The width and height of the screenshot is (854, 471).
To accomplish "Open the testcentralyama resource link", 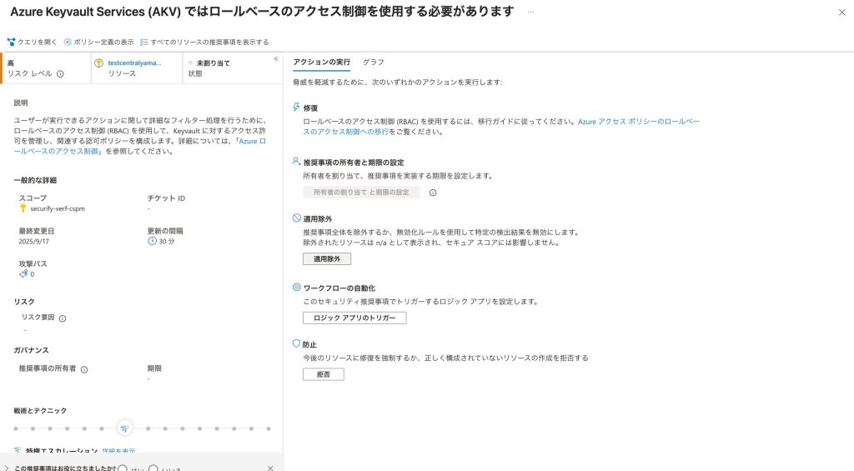I will pos(135,63).
